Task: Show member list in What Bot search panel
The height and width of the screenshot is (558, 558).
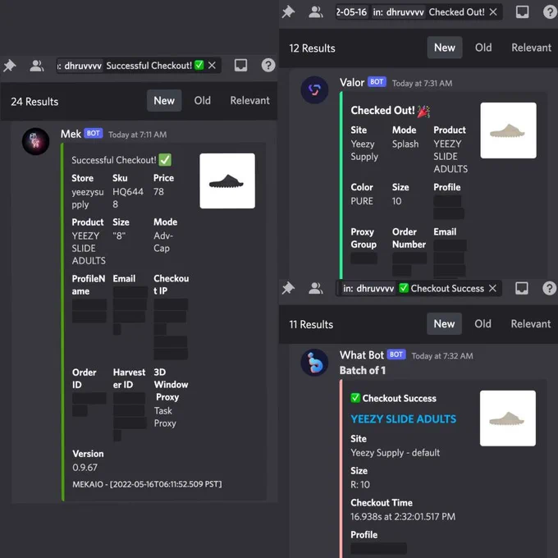Action: point(315,288)
